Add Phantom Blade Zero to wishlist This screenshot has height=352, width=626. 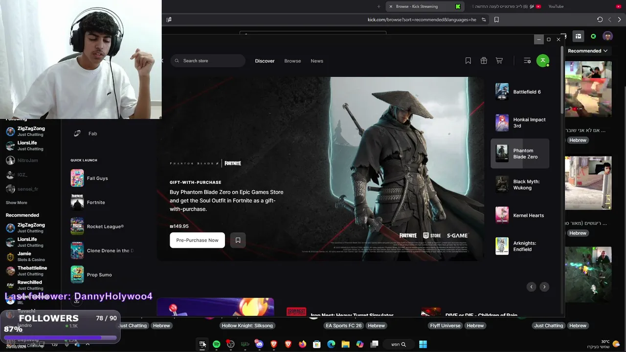[238, 240]
